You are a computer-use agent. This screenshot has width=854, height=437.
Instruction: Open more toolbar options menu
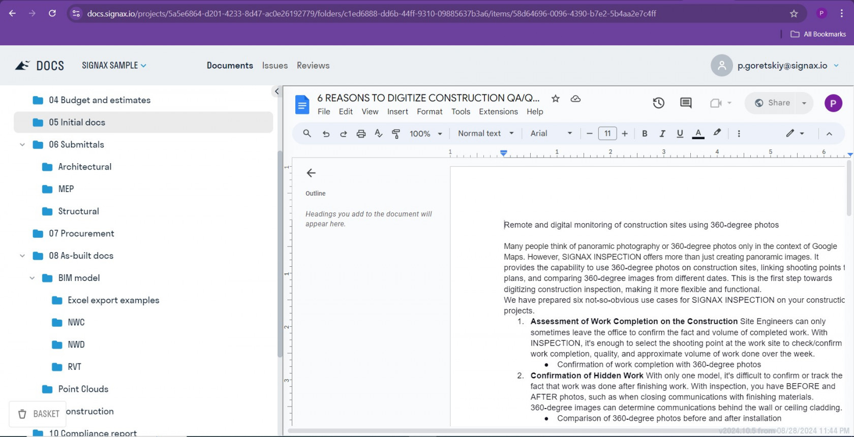tap(739, 134)
